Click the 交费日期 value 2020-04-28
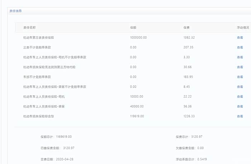Viewport: 251px width, 164px height. tap(65, 159)
